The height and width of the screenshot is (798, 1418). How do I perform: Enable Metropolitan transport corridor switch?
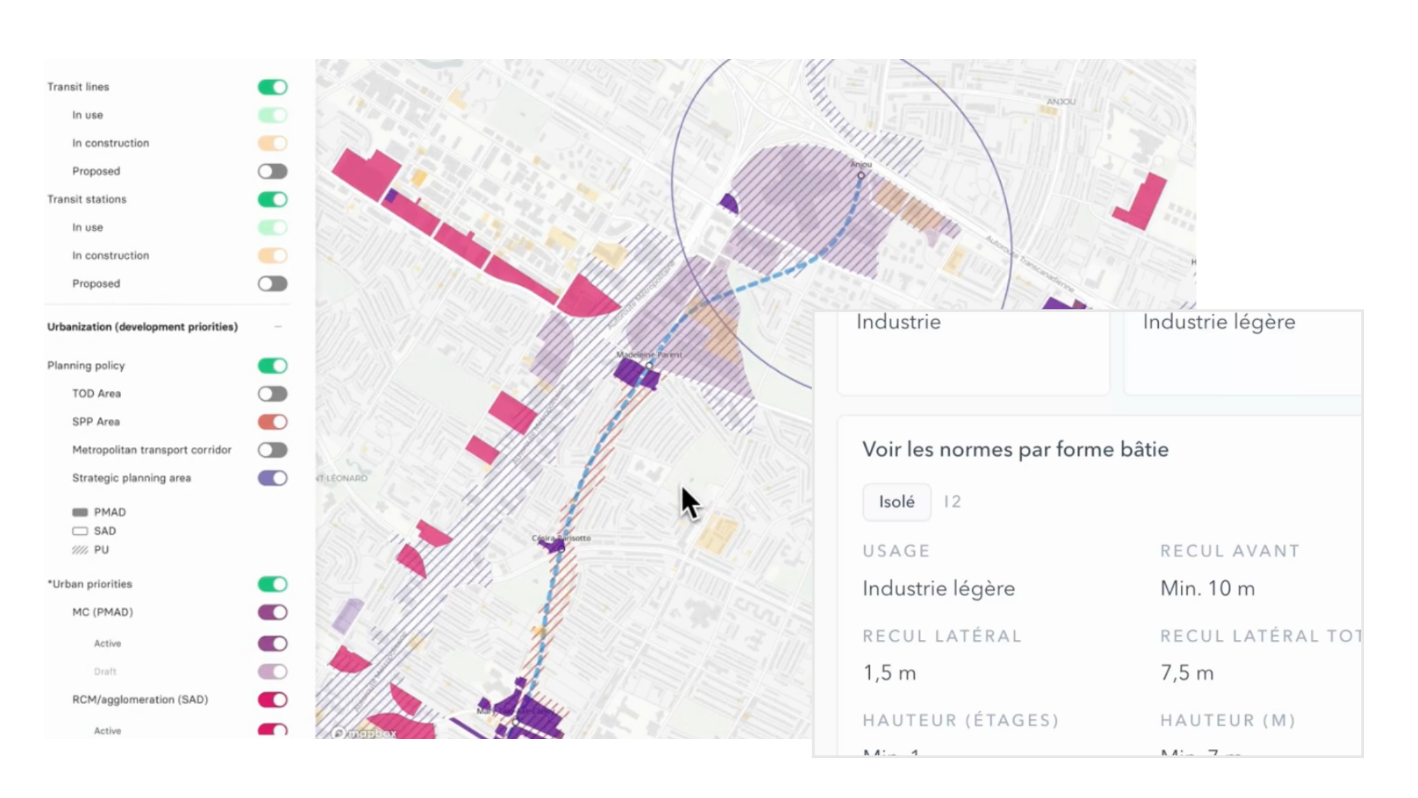click(x=273, y=450)
